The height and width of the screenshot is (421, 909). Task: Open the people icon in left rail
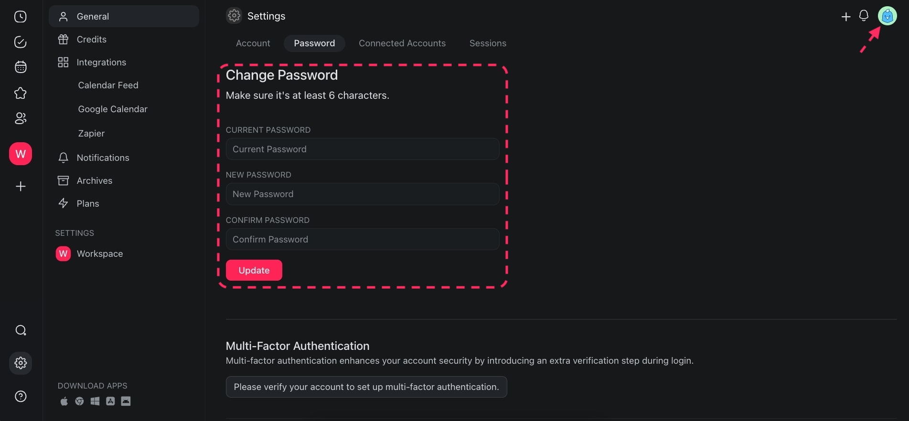click(x=21, y=118)
